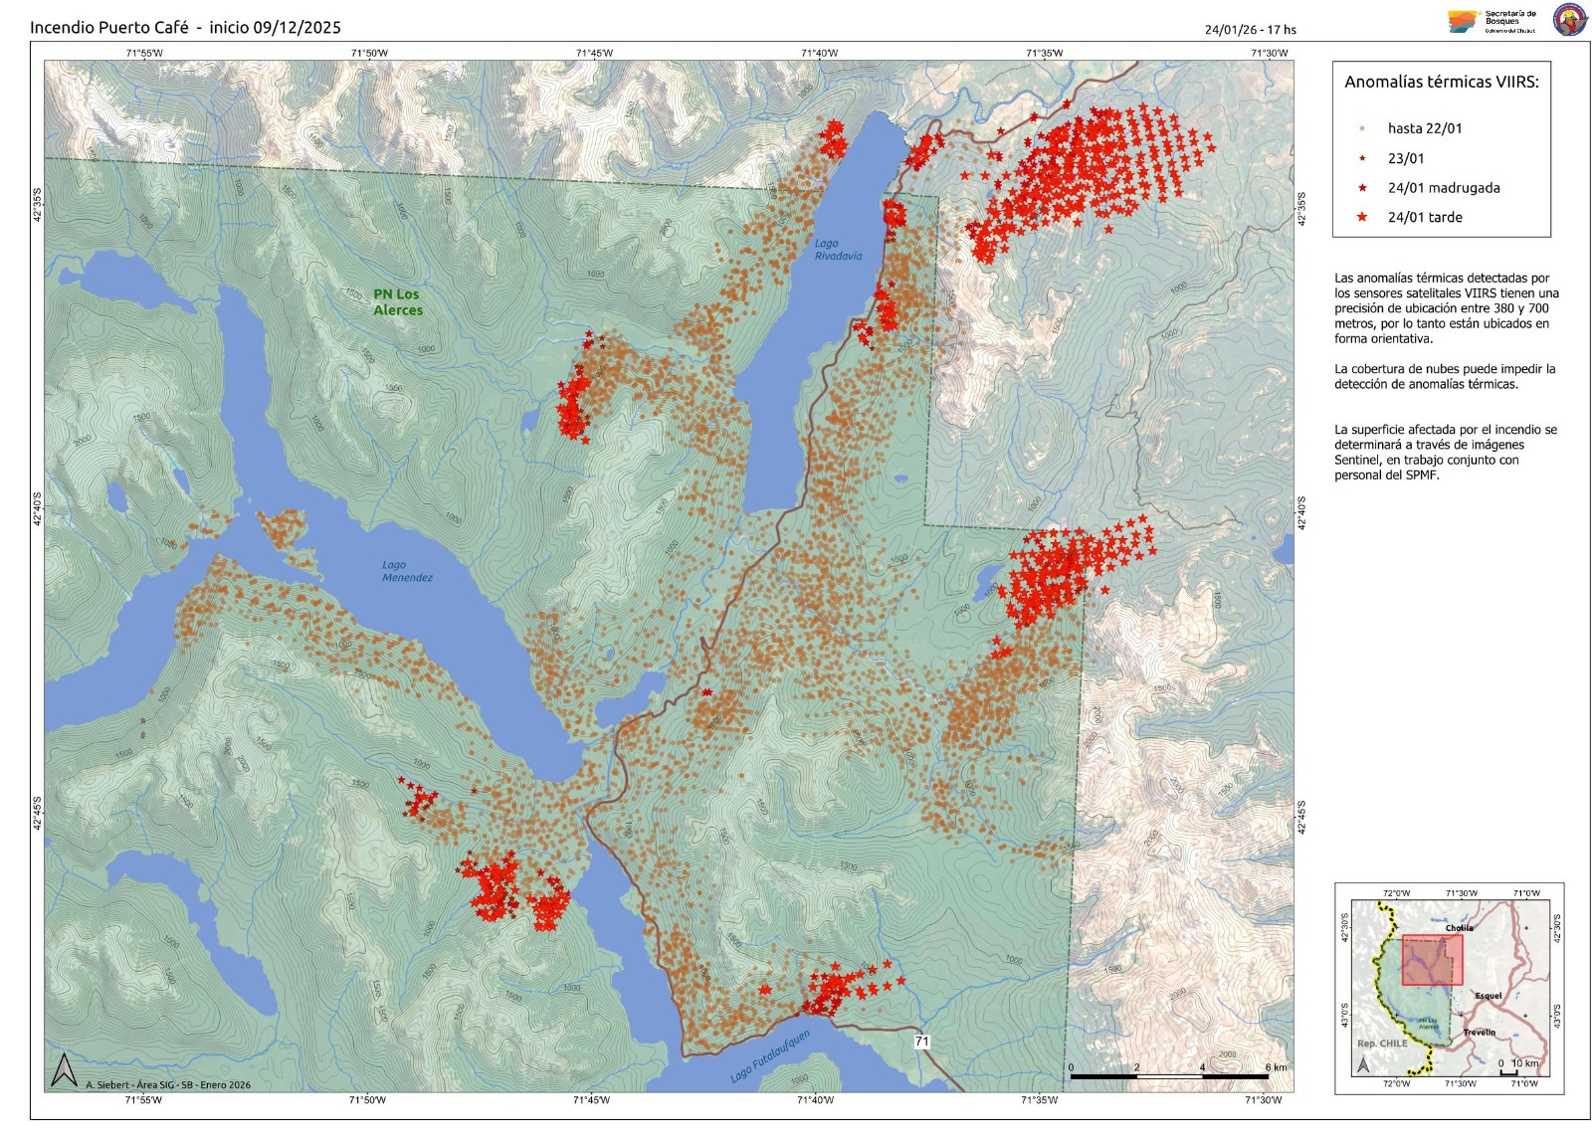Click the 'Cholila' label in inset map
1592x1140 pixels.
(x=1460, y=928)
